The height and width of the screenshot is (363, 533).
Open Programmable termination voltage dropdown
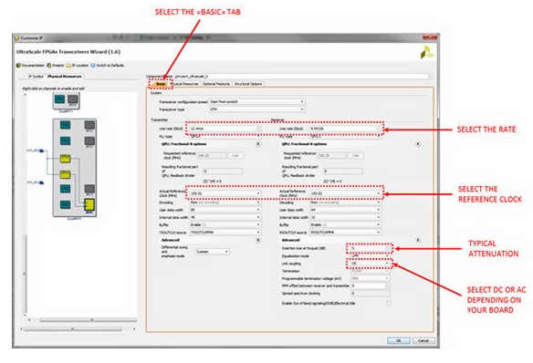pos(371,278)
